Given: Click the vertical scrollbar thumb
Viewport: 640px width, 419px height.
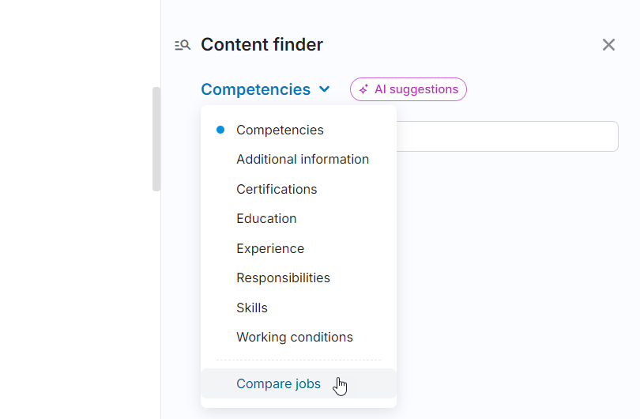Looking at the screenshot, I should click(x=156, y=138).
